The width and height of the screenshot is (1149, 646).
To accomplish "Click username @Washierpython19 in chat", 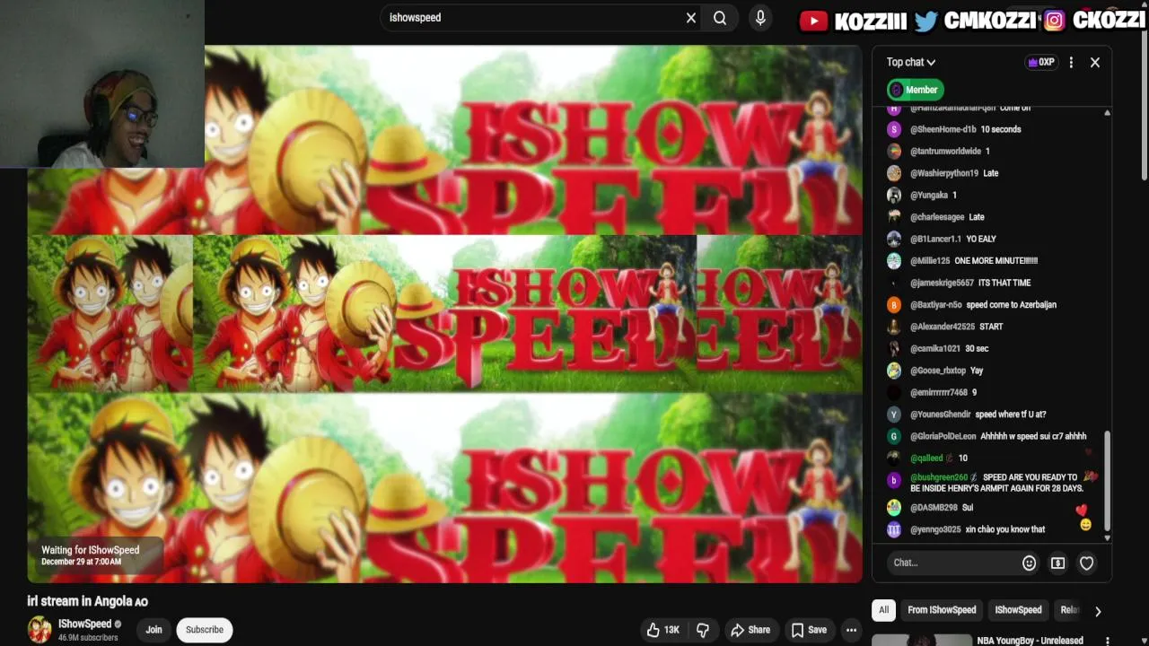I will [944, 173].
